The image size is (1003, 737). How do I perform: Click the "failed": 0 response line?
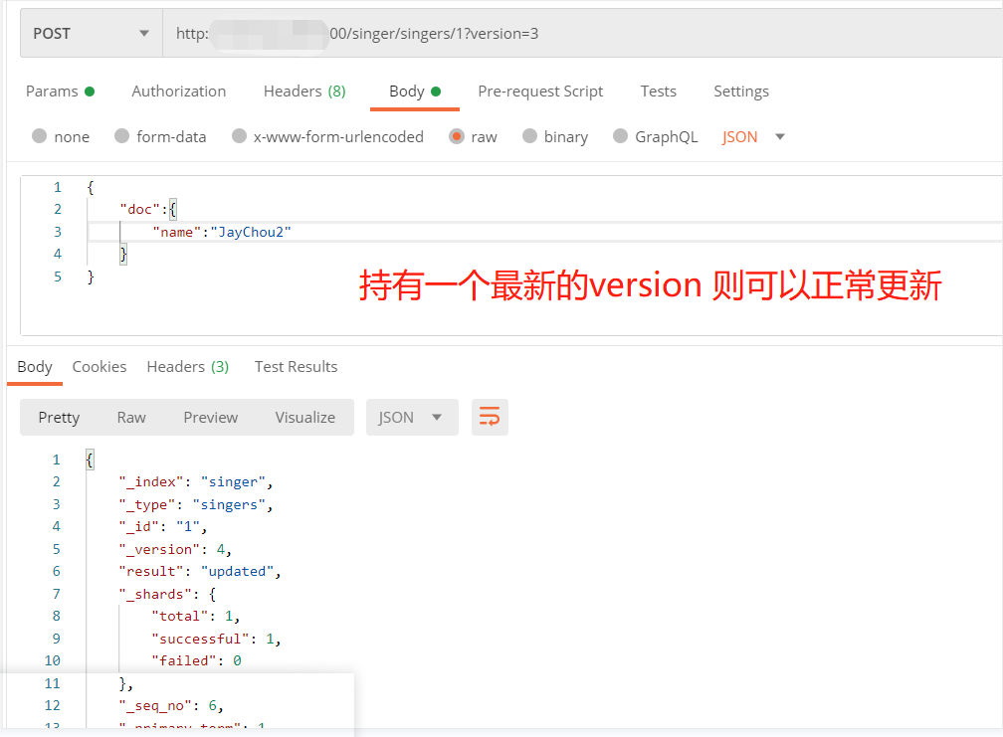pyautogui.click(x=196, y=661)
